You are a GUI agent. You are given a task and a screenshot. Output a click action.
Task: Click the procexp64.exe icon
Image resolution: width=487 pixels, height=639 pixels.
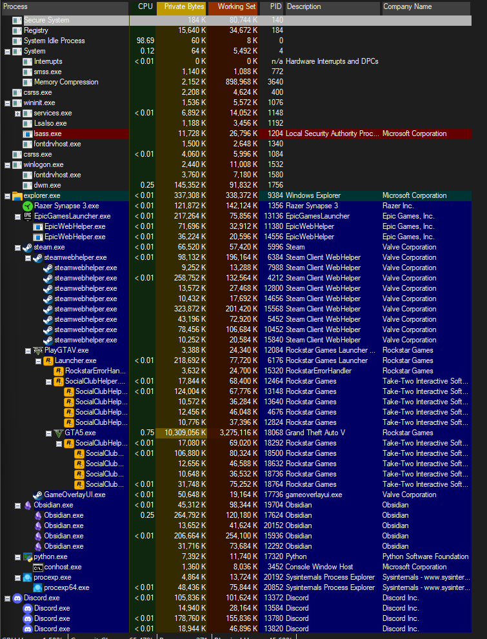38,587
